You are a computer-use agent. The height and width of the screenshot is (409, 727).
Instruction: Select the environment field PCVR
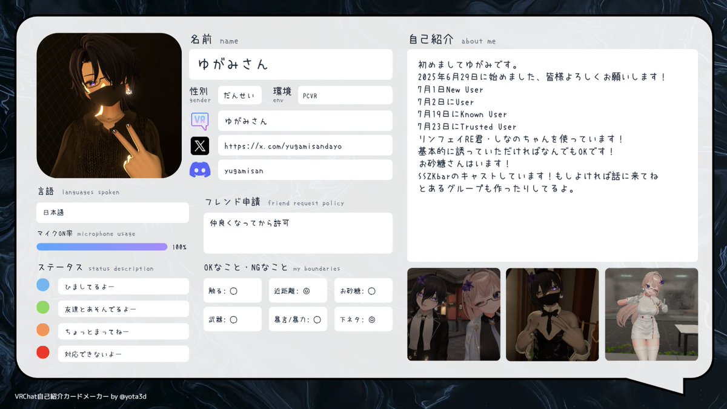(x=345, y=95)
